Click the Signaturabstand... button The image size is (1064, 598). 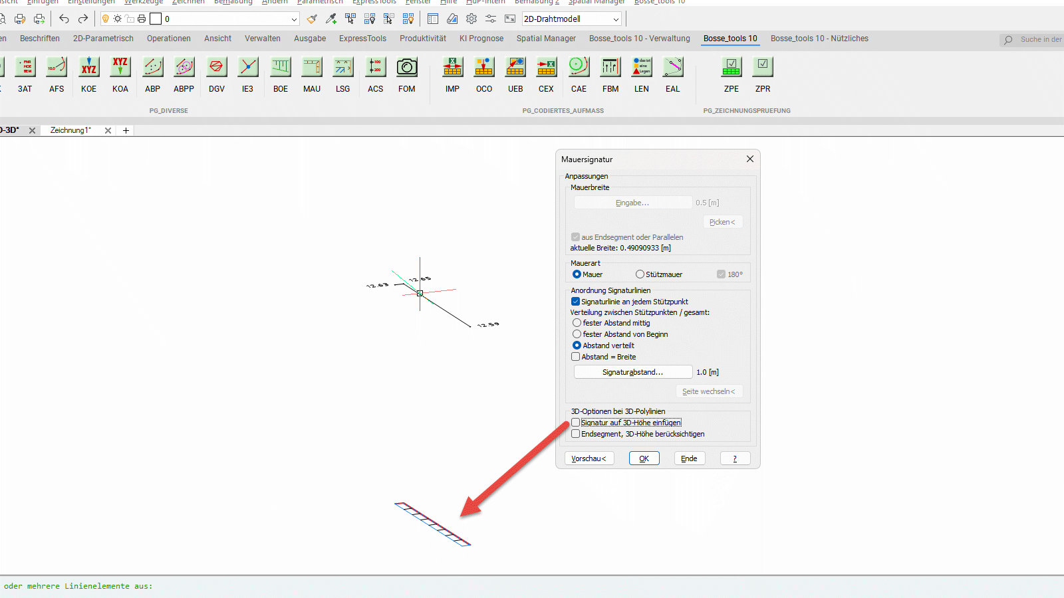coord(632,372)
